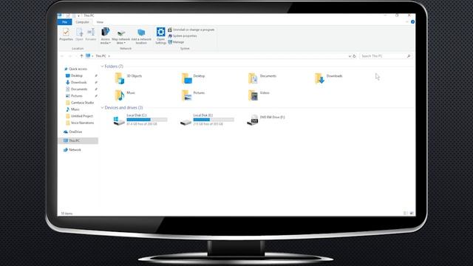The height and width of the screenshot is (266, 473).
Task: Open Quick Access Toolbar customize dropdown
Action: [x=79, y=16]
